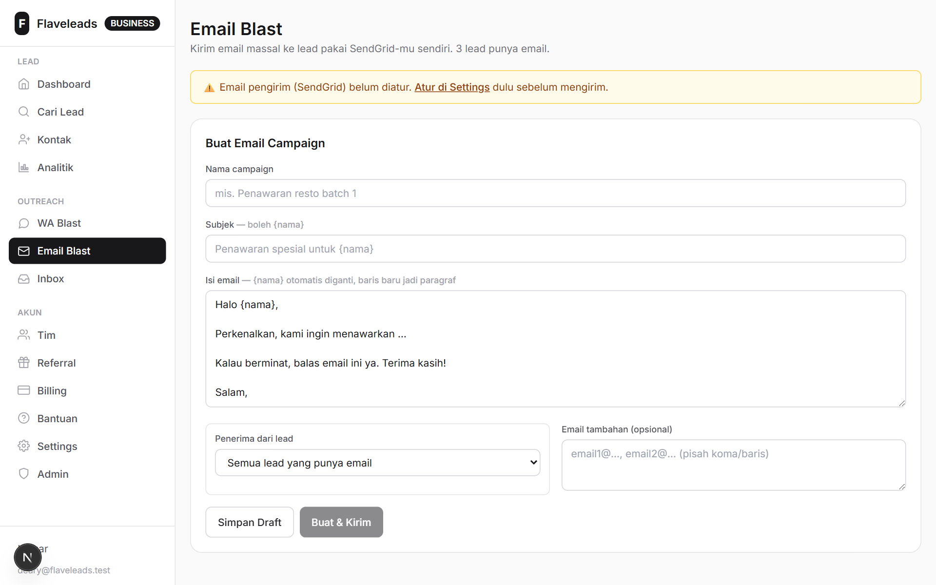Click the Kontak add-person icon
The height and width of the screenshot is (585, 936).
pos(24,139)
